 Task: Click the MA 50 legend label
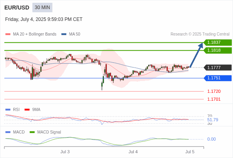pos(75,34)
